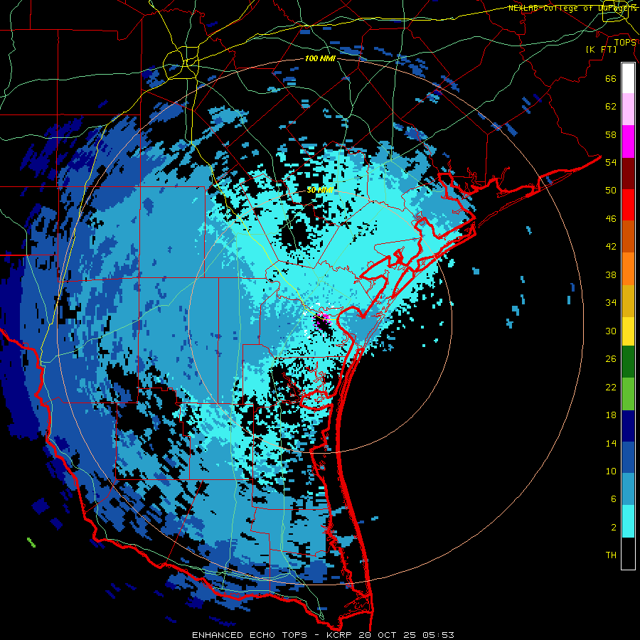Click the '46' scale label
The height and width of the screenshot is (640, 640).
(611, 219)
